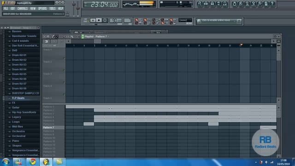295x166 pixels.
Task: Click the undo history circular arrow icon
Action: point(235,4)
